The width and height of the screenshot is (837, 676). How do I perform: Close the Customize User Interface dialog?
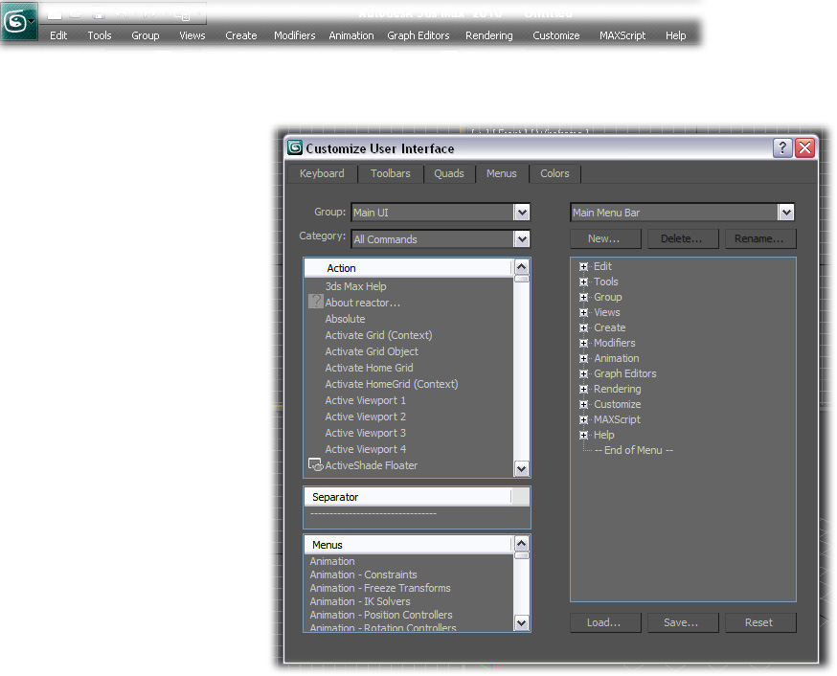[x=805, y=147]
